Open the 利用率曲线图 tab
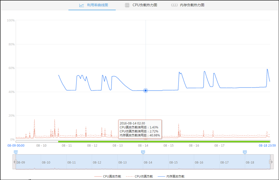 tap(94, 5)
